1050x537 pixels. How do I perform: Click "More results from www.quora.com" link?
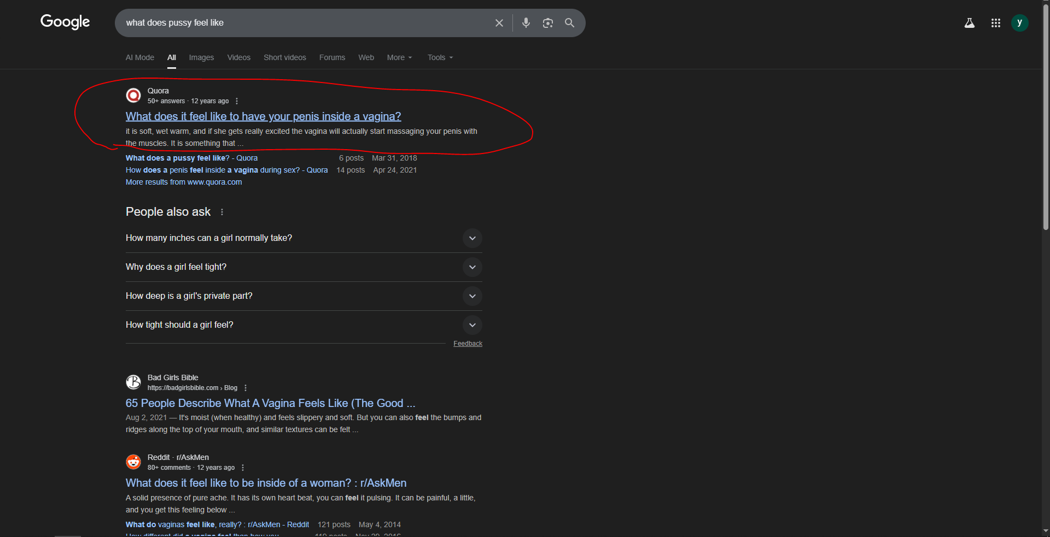point(184,182)
